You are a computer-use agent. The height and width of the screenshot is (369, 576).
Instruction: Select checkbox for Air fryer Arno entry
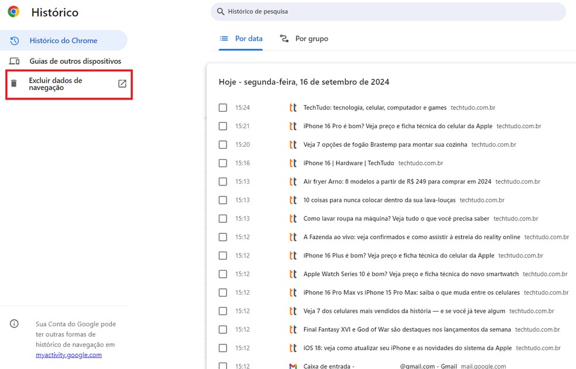[222, 182]
